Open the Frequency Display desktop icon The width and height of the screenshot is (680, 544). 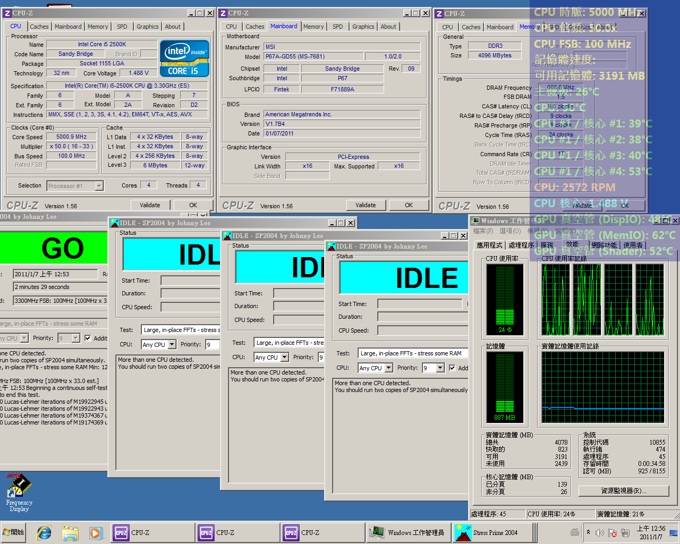pos(19,493)
